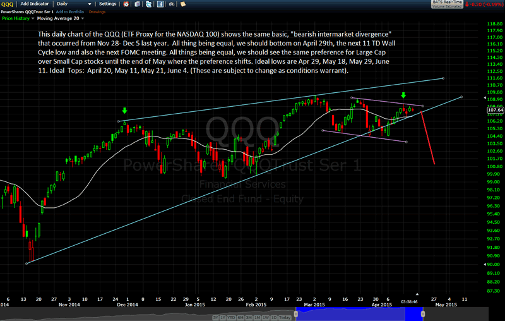
Task: Click the Drawings link
Action: (97, 12)
